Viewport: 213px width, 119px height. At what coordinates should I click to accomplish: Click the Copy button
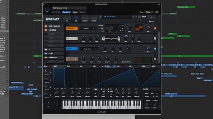click(75, 12)
